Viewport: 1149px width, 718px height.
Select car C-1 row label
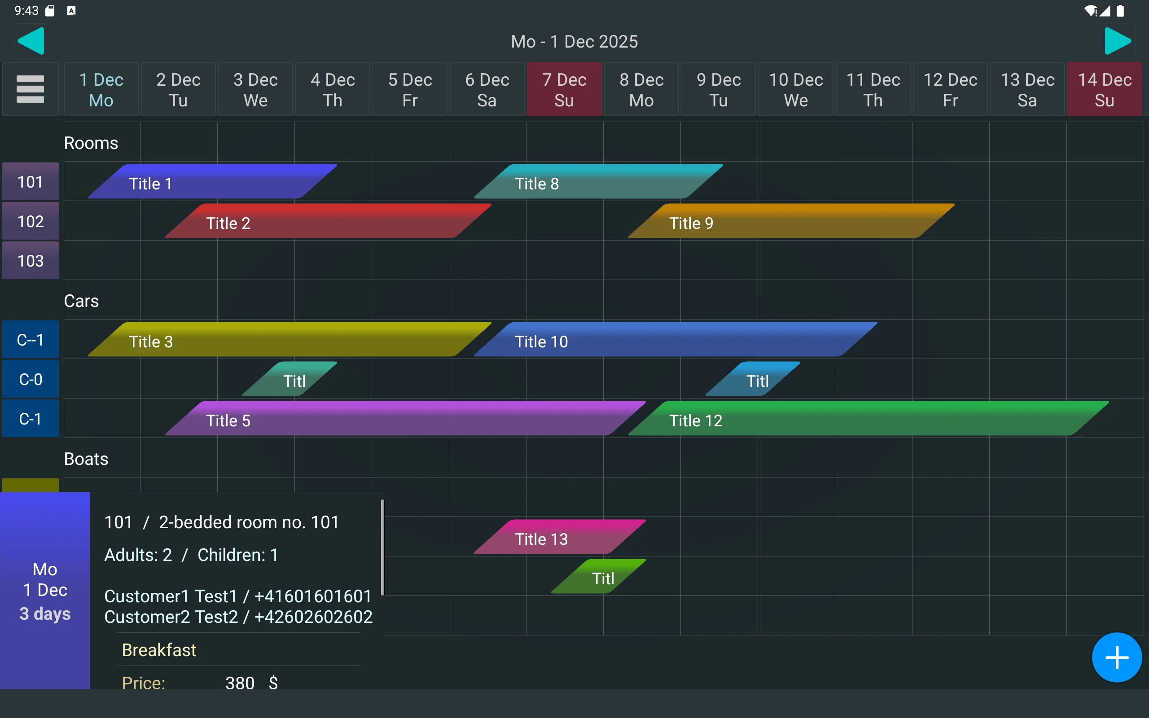click(31, 418)
